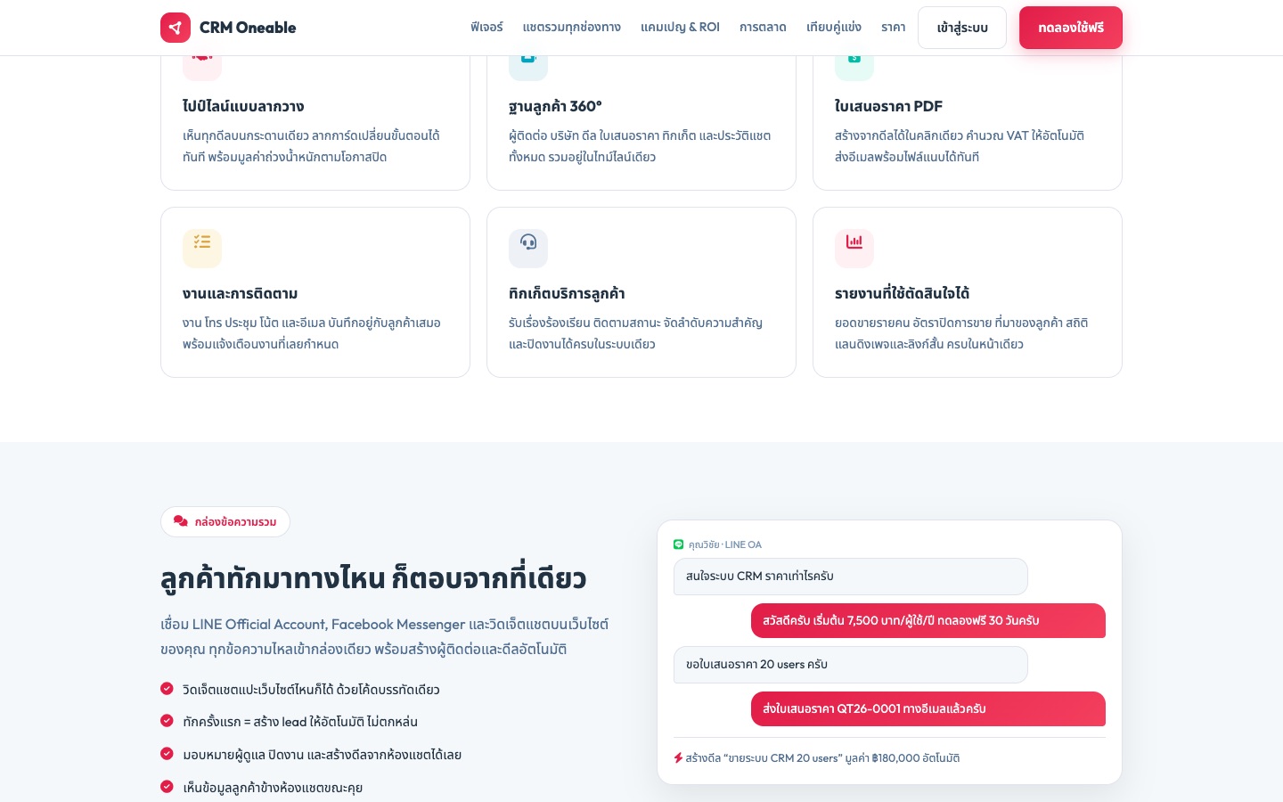Image resolution: width=1283 pixels, height=802 pixels.
Task: Click the ทิกเก็ตบริการลูกค้า card heading
Action: pyautogui.click(x=567, y=293)
